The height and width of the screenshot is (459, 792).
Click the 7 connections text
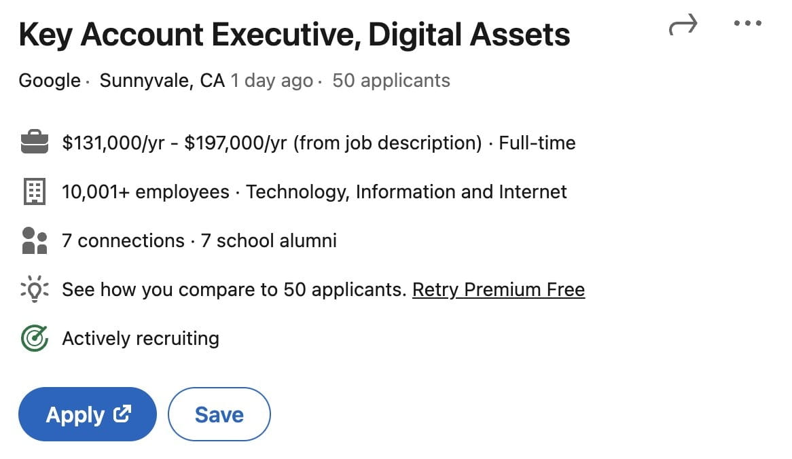tap(123, 241)
